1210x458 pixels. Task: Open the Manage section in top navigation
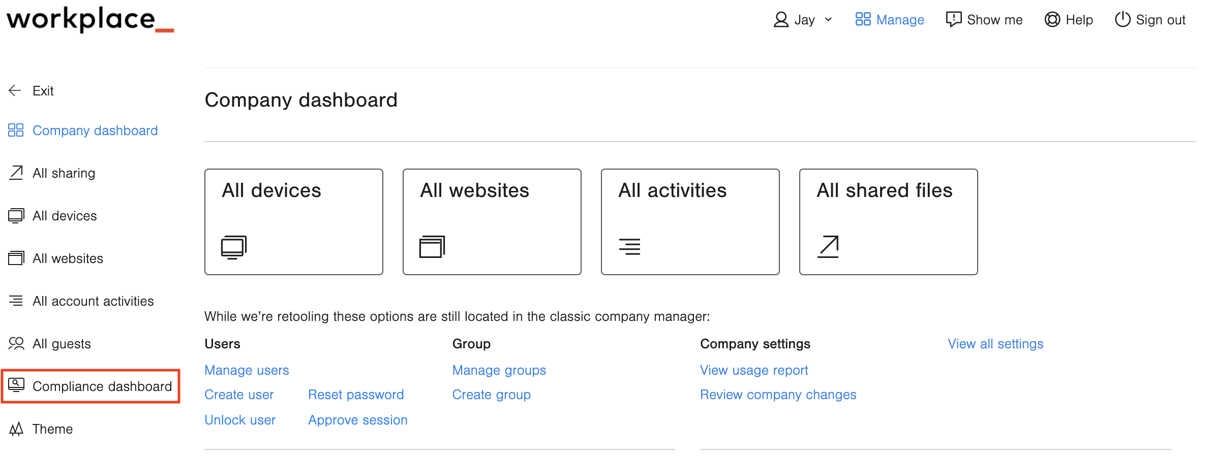point(889,20)
